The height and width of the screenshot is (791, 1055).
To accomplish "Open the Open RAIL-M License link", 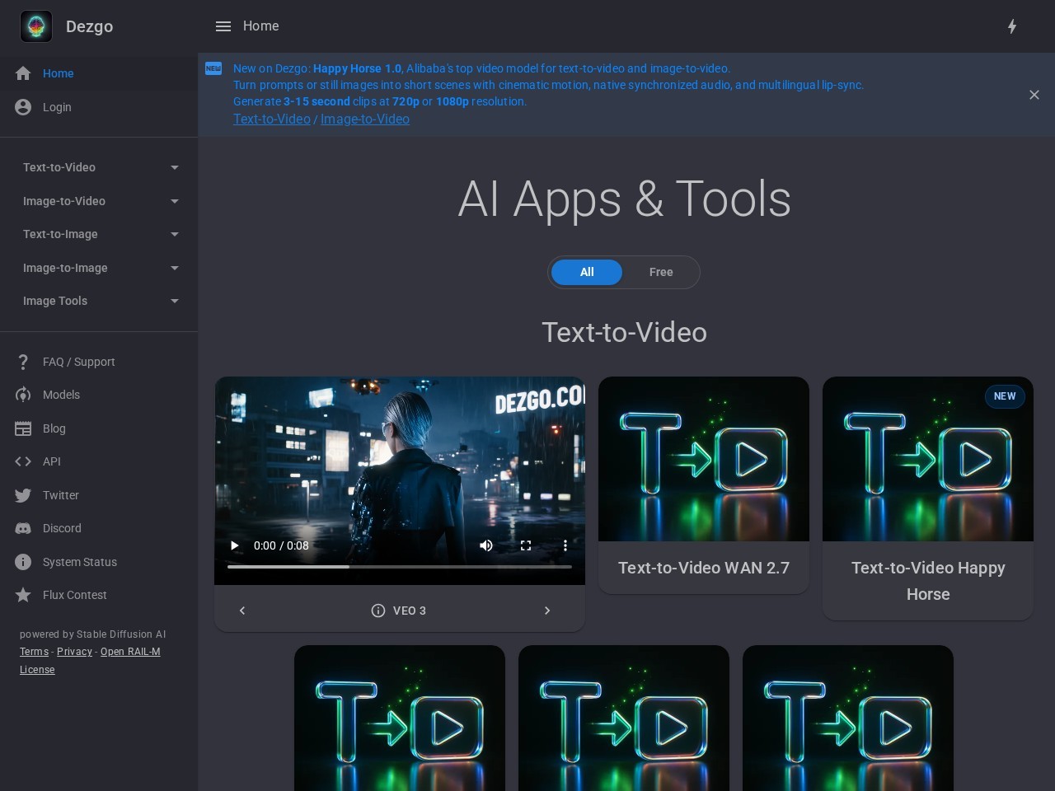I will tap(90, 661).
